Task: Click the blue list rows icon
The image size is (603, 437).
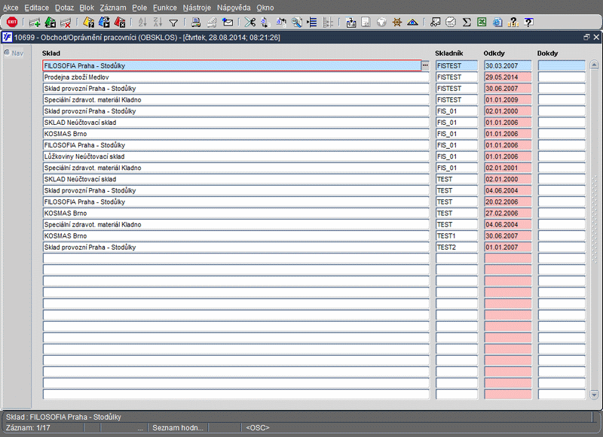Action: coord(312,23)
